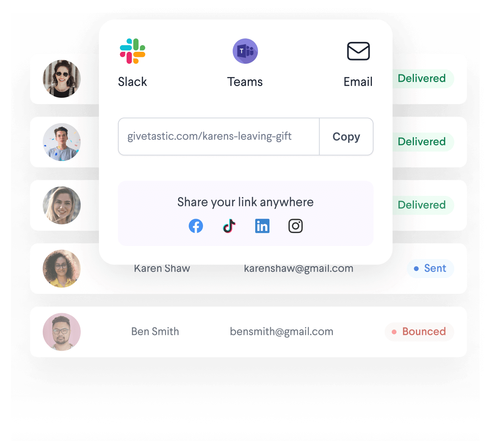Share link via LinkedIn icon
Image resolution: width=497 pixels, height=441 pixels.
tap(262, 226)
